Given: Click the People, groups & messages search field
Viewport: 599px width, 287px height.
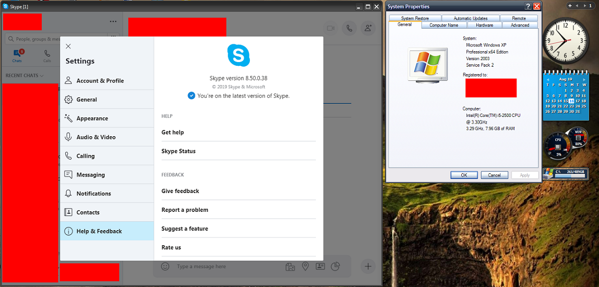Looking at the screenshot, I should tap(55, 39).
